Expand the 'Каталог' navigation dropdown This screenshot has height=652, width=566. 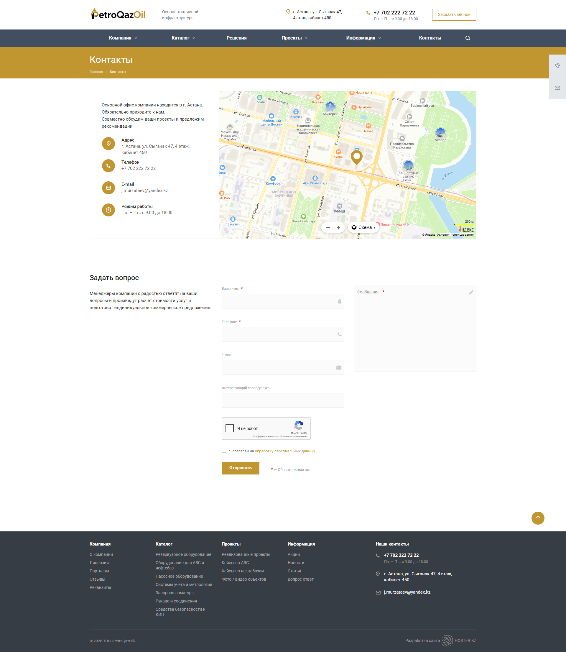[x=183, y=38]
